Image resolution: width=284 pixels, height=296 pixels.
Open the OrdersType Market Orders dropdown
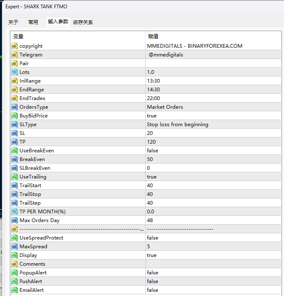click(213, 107)
